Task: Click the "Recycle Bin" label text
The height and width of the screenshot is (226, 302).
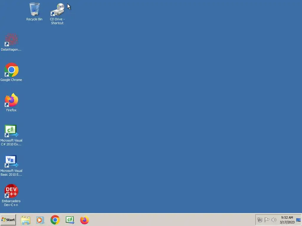Action: (34, 19)
